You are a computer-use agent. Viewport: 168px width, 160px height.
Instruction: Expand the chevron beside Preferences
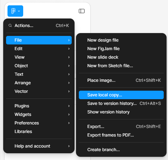(x=69, y=123)
